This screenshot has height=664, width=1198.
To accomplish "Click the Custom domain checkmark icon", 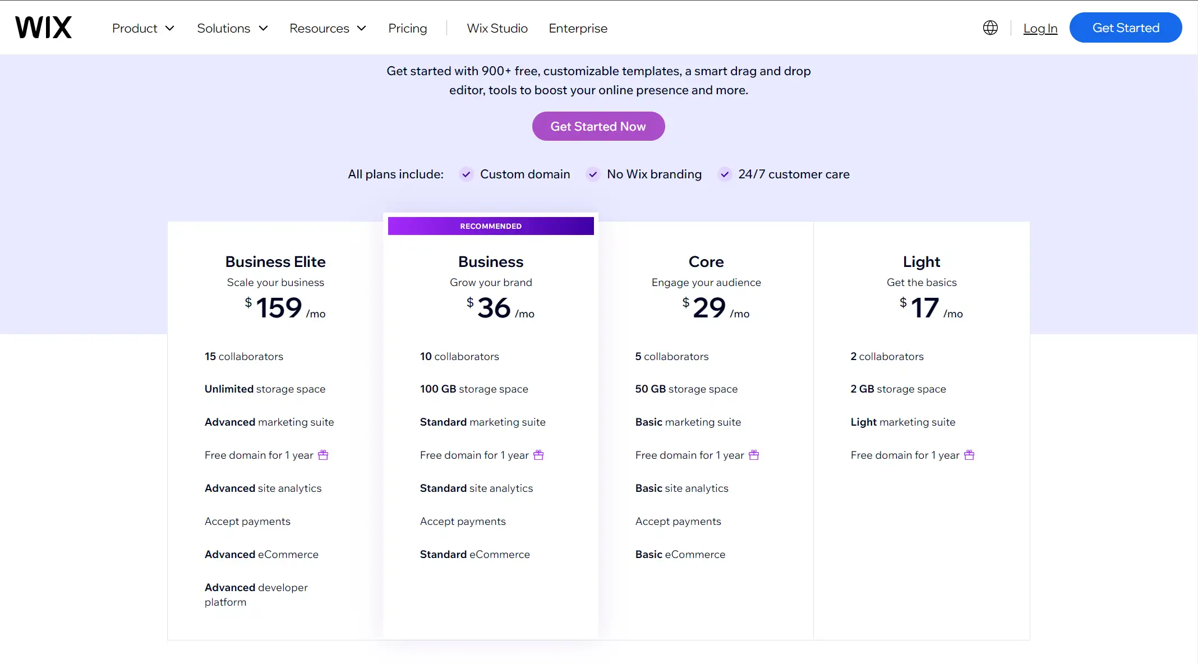I will [x=466, y=174].
